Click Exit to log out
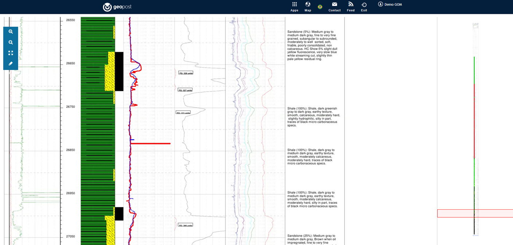The height and width of the screenshot is (245, 513). [364, 7]
